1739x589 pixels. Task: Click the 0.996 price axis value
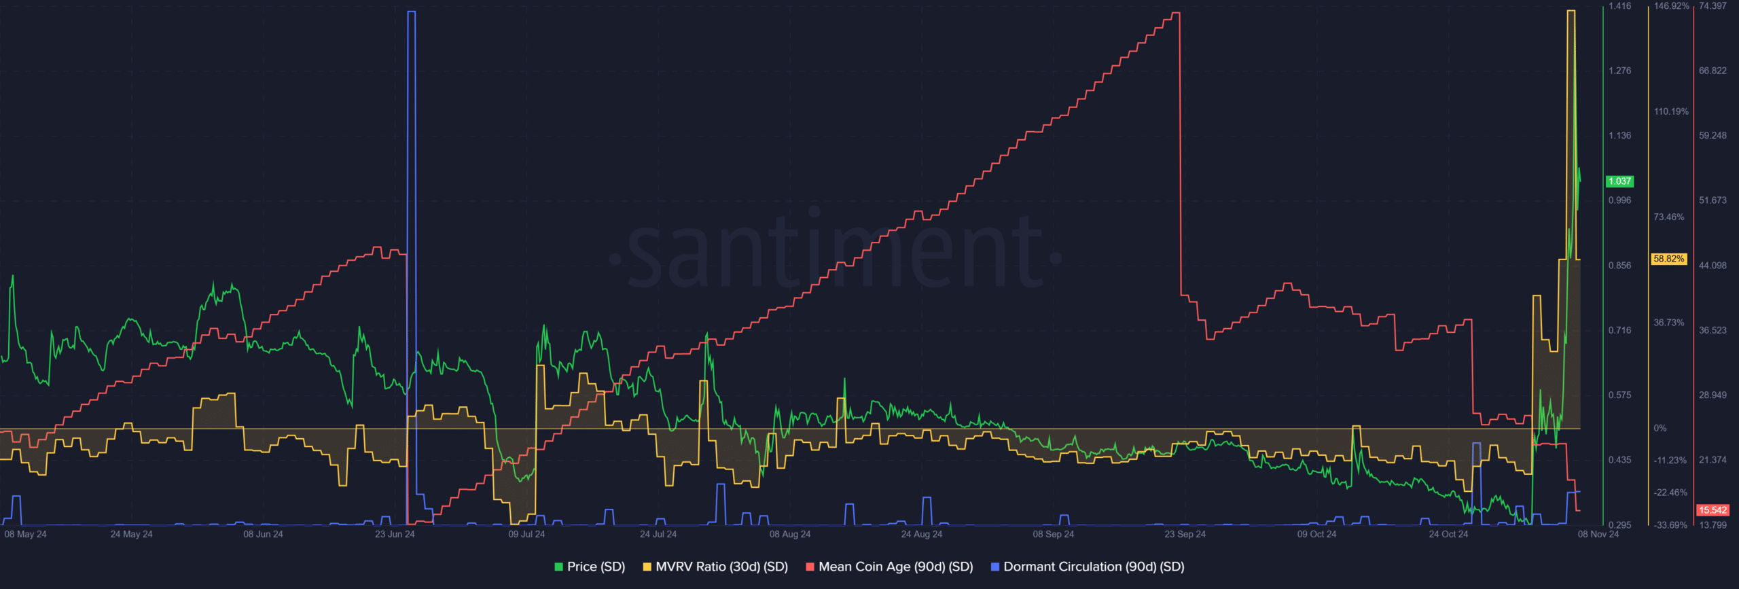point(1619,200)
